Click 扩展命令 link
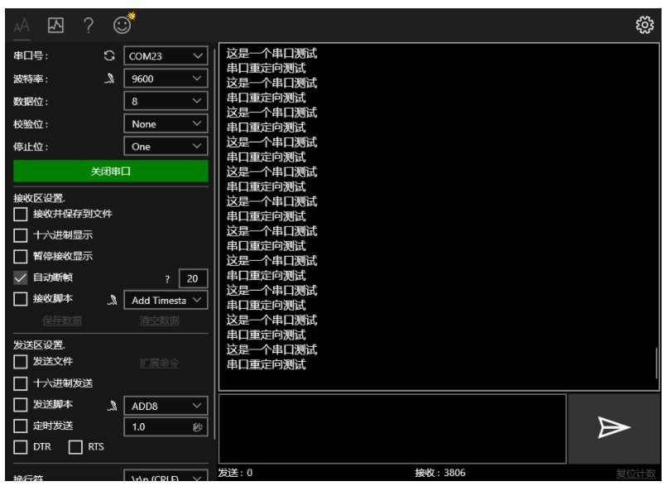Viewport: 669px width, 491px height. (x=160, y=363)
